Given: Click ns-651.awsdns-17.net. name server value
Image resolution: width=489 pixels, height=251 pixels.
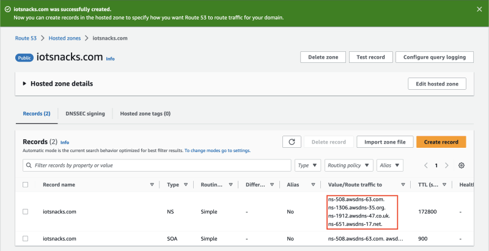Looking at the screenshot, I should pyautogui.click(x=355, y=224).
